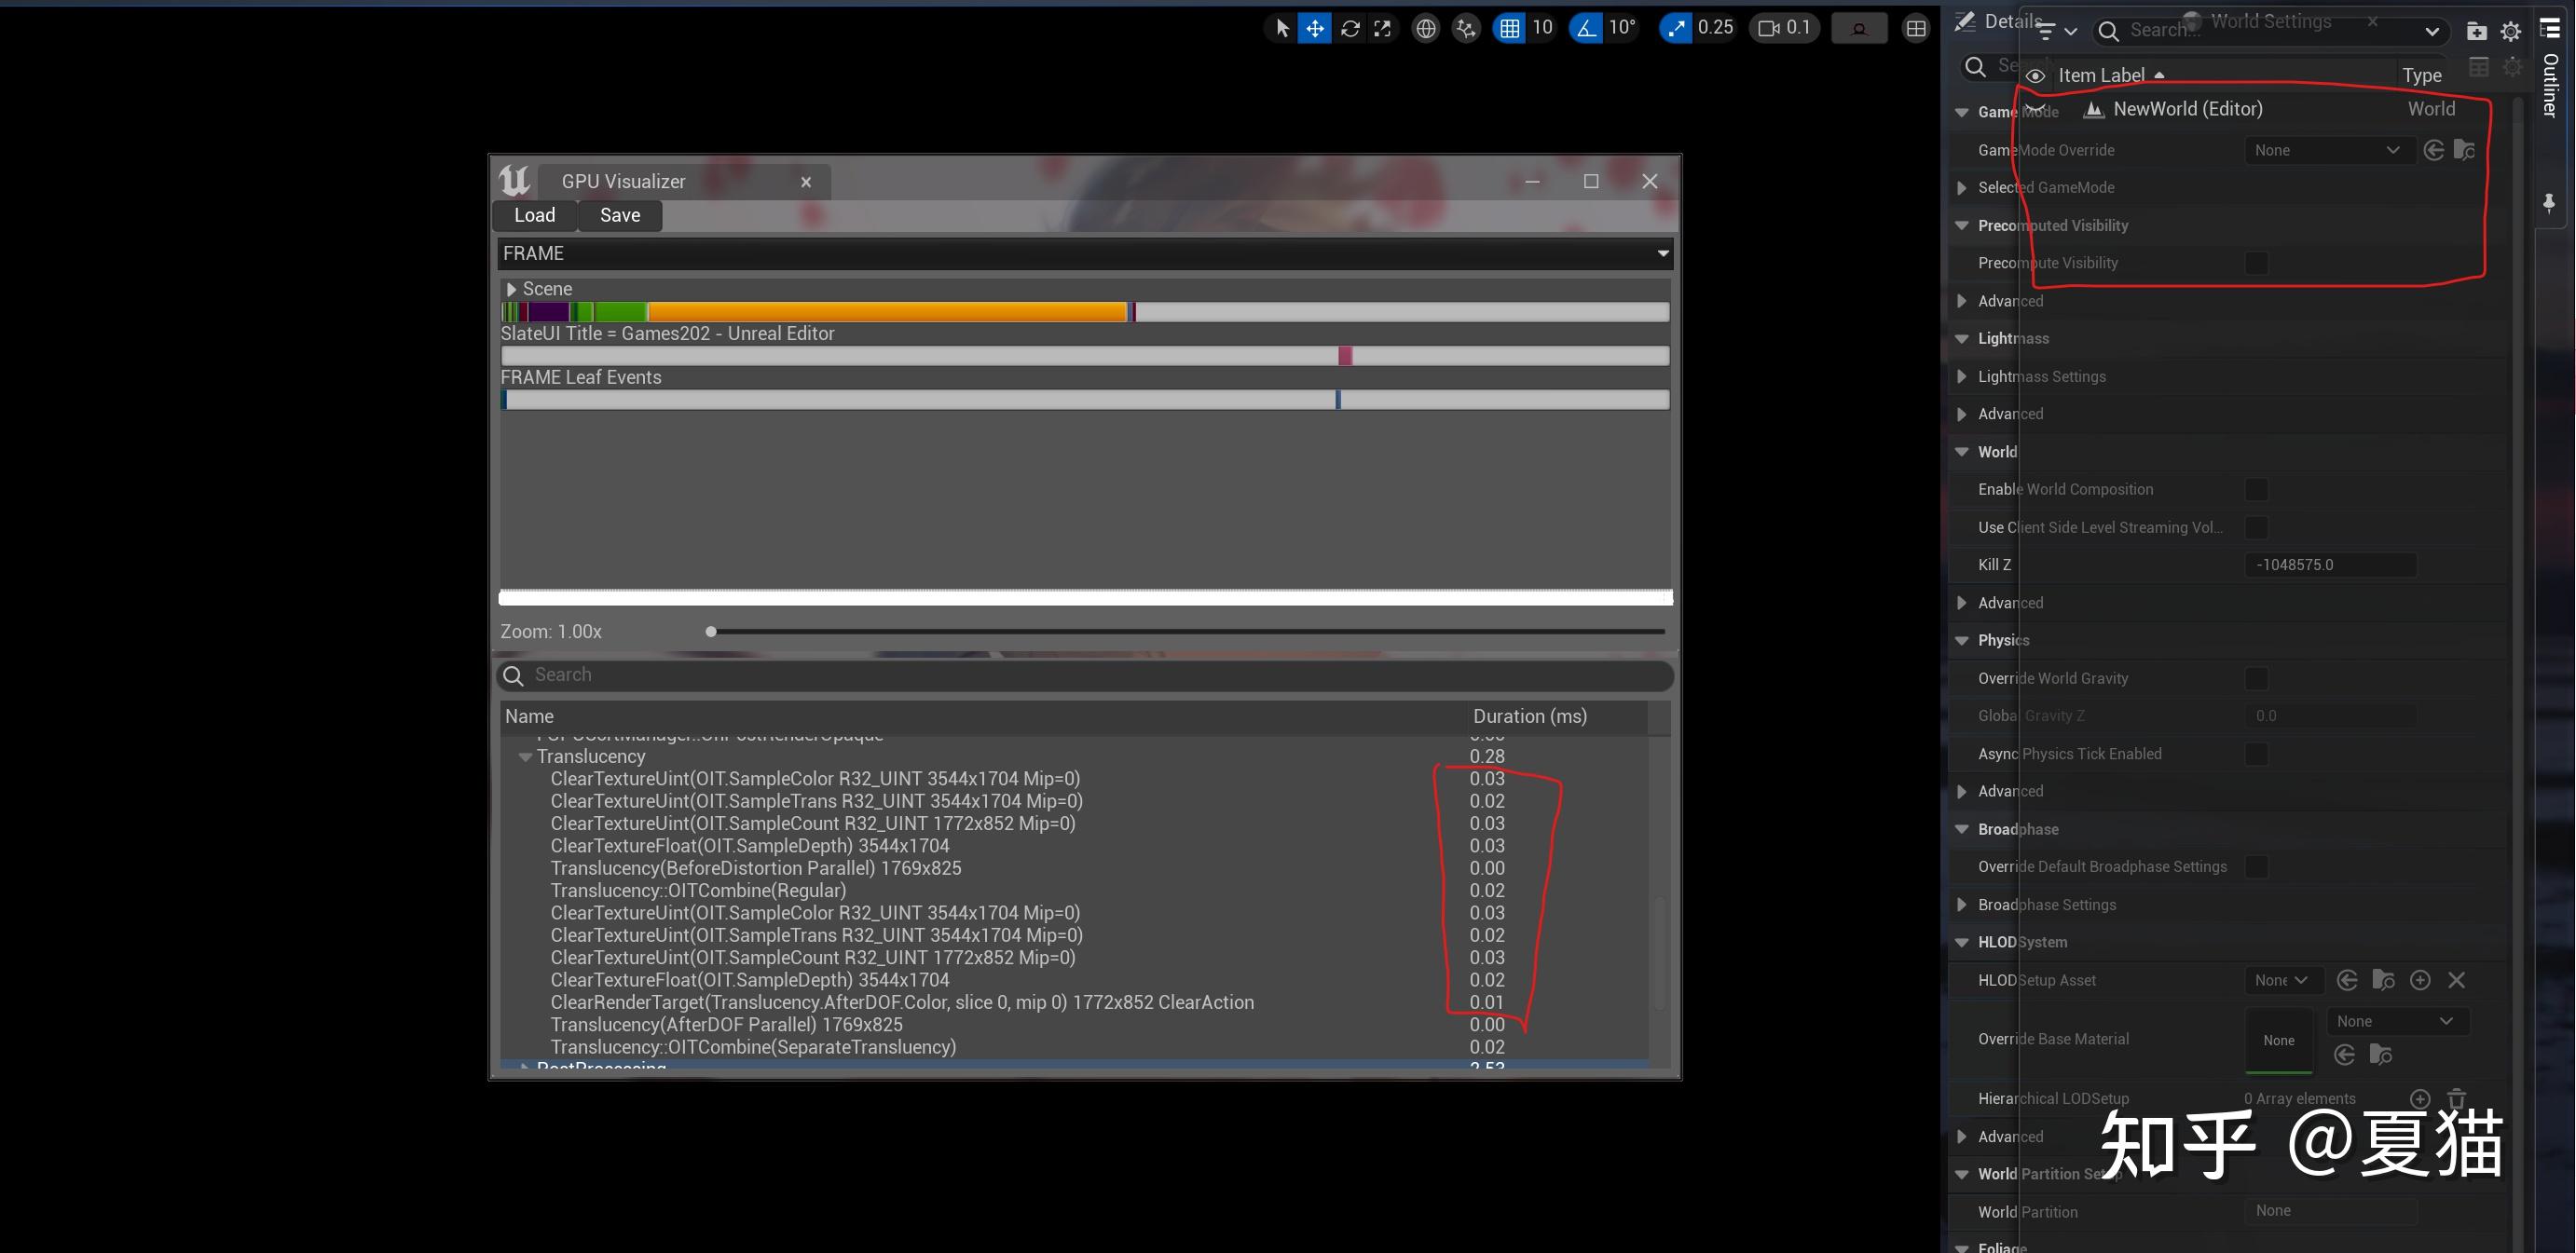This screenshot has height=1253, width=2576.
Task: Click the Load button
Action: [x=534, y=215]
